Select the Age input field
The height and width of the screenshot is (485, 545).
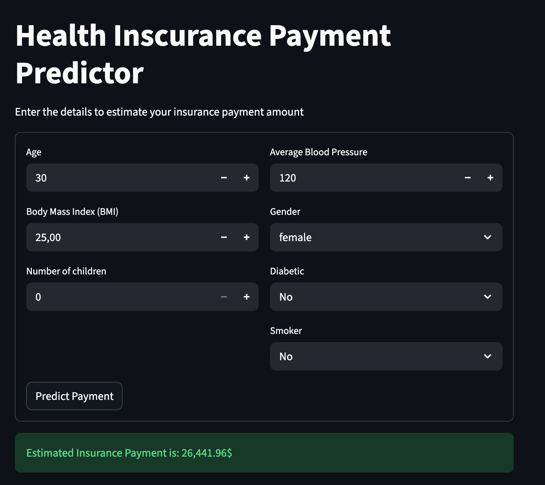[106, 178]
